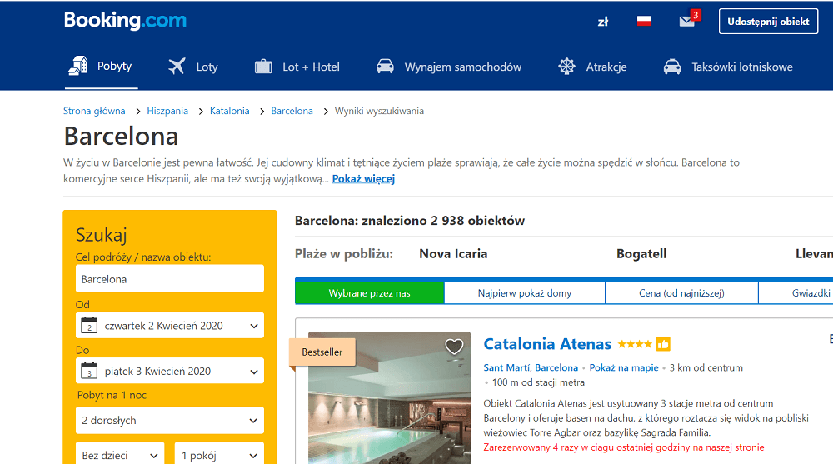Open Hiszpania breadcrumb link
The width and height of the screenshot is (833, 464).
167,111
